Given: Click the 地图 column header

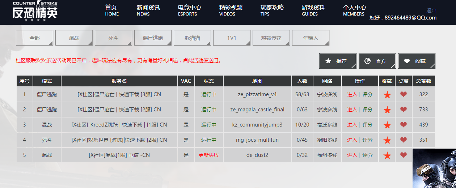Looking at the screenshot, I should point(257,81).
